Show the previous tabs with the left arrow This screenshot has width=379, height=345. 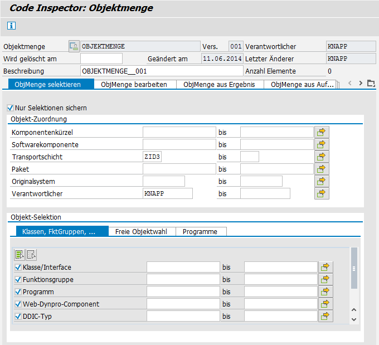pos(350,83)
